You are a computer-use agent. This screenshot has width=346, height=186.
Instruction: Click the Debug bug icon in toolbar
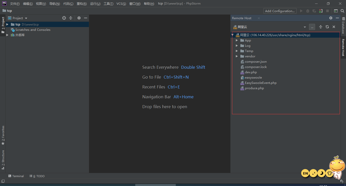(x=308, y=11)
